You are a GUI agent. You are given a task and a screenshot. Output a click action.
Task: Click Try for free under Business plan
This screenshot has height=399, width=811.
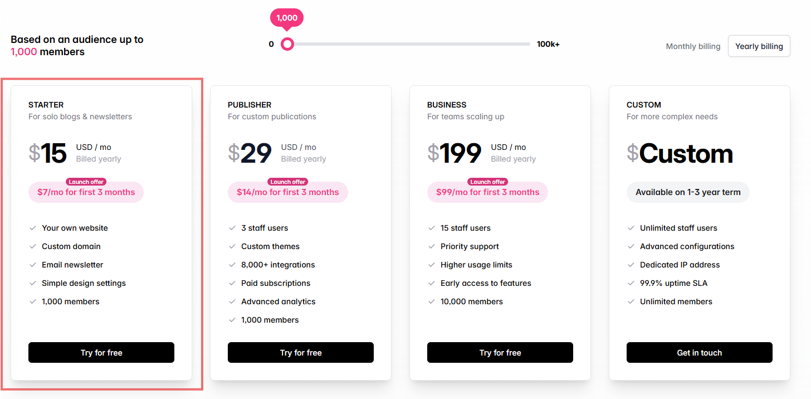(500, 353)
